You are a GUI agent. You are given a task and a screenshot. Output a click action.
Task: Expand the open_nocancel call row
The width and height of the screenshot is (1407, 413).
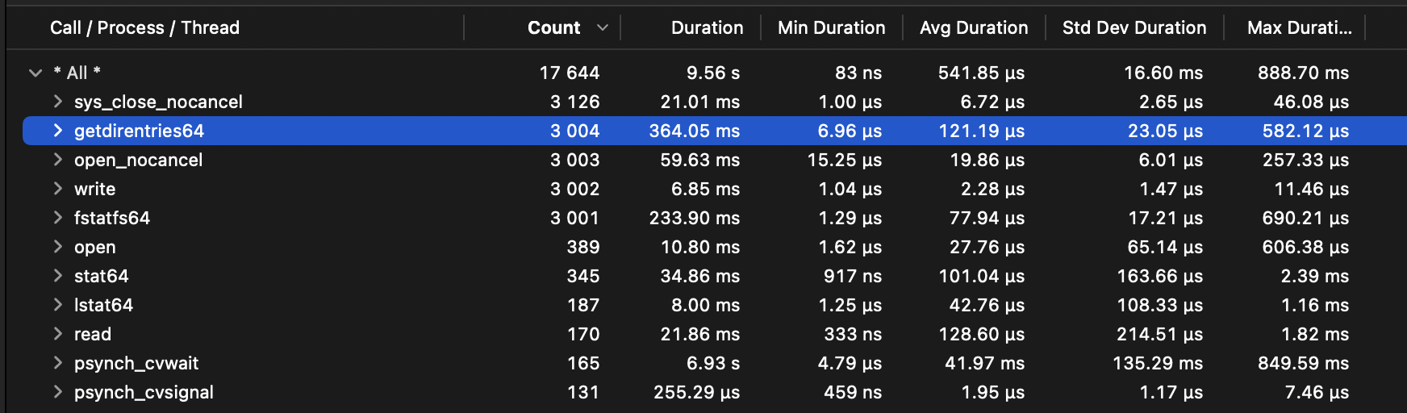[57, 160]
